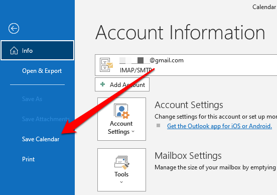The width and height of the screenshot is (277, 195).
Task: Click the Gmail account mailbox icon
Action: click(x=106, y=65)
